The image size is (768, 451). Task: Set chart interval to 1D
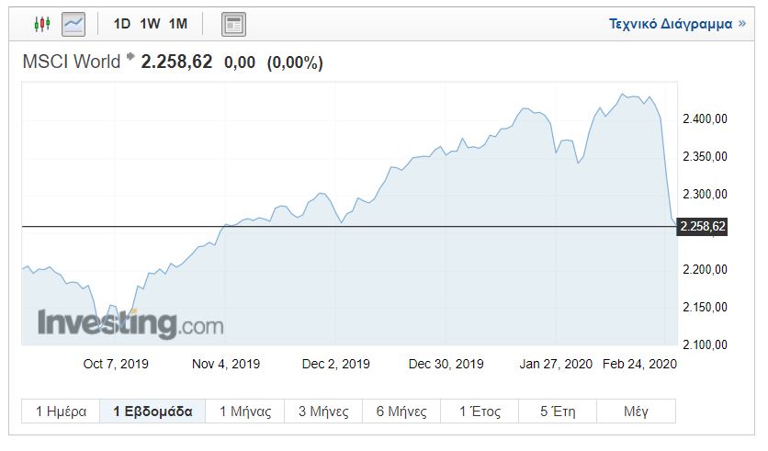coord(121,24)
